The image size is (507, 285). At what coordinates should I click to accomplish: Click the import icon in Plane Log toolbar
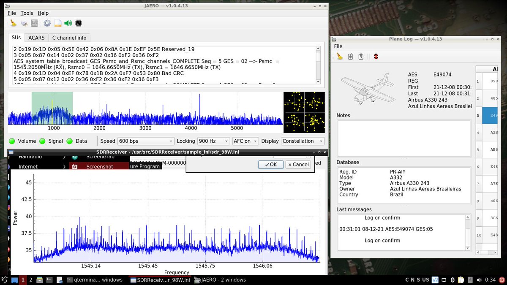pos(350,57)
